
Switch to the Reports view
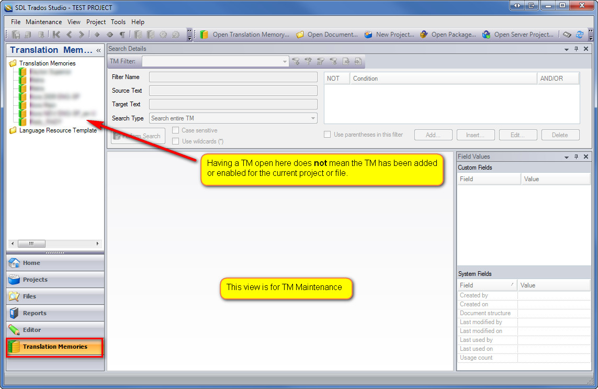(x=55, y=314)
